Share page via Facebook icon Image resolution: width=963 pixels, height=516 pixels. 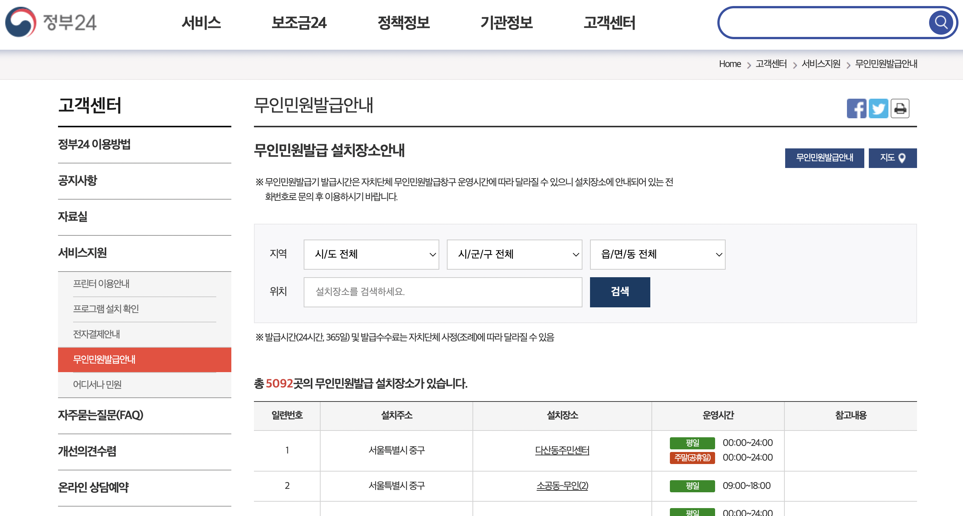[856, 108]
